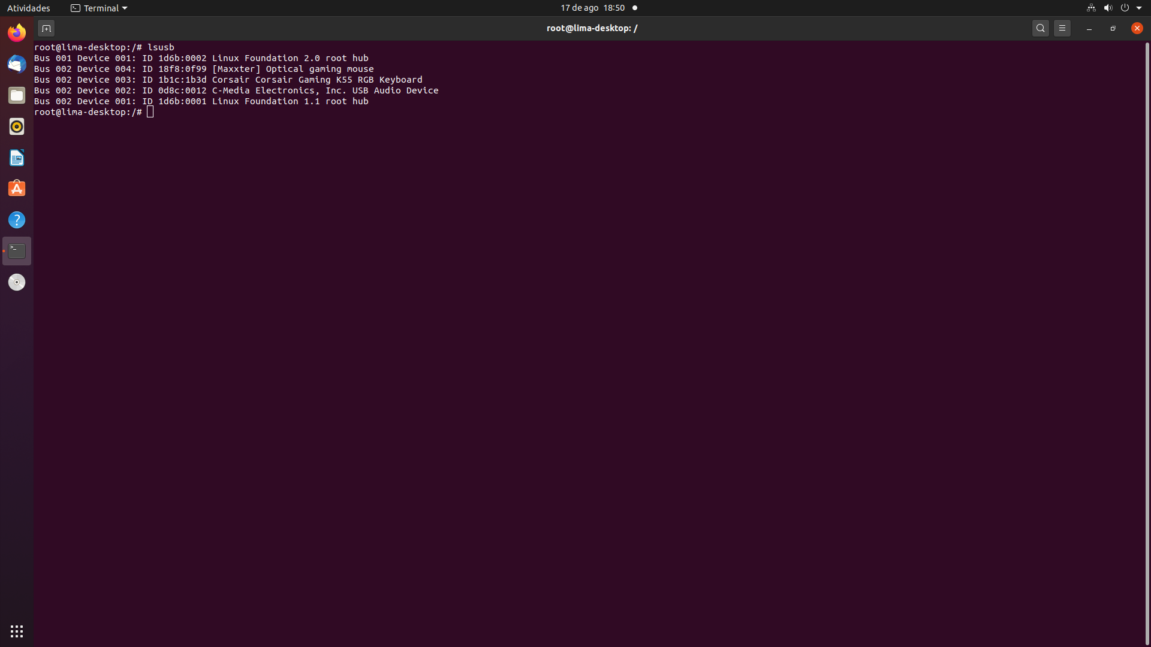Click the Linux Foundation 1.1 root hub line
The width and height of the screenshot is (1151, 647).
[x=201, y=101]
